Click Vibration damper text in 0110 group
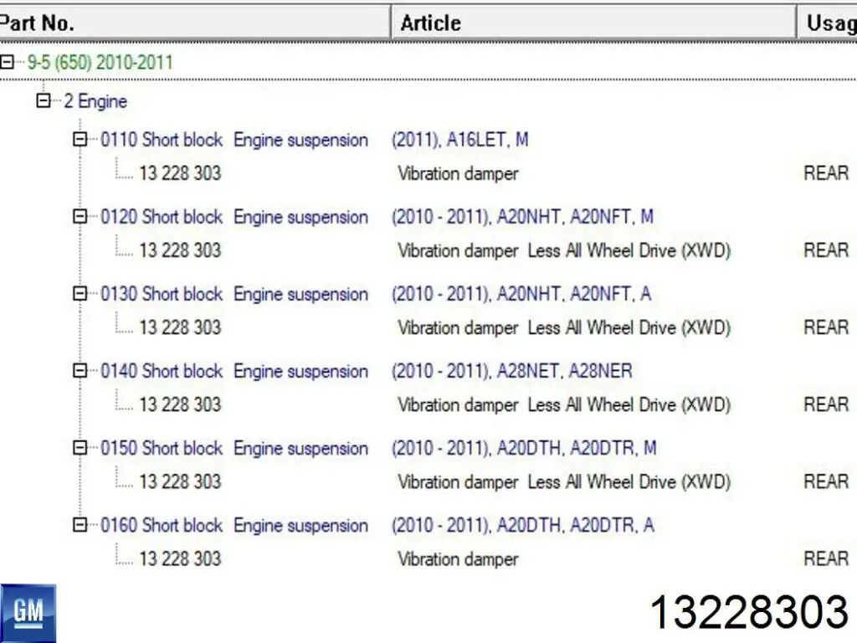Screen dimensions: 857x643 pyautogui.click(x=458, y=174)
